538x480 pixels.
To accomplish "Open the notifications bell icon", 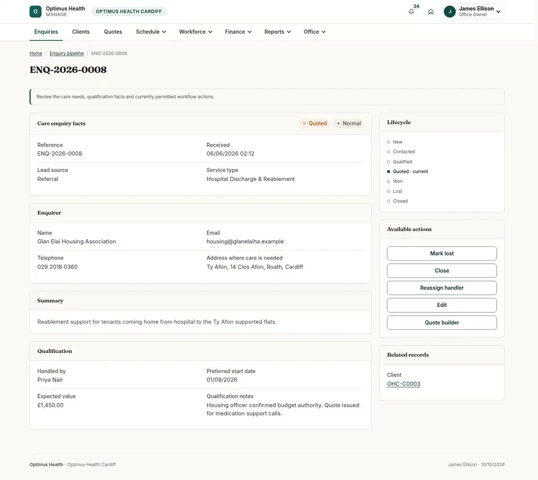I will coord(411,12).
